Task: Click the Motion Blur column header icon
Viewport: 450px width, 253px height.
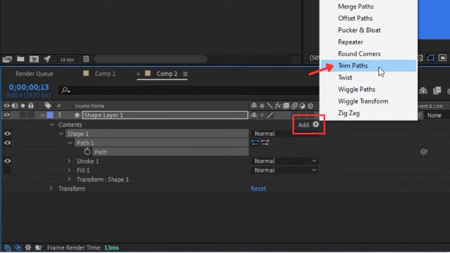Action: [294, 106]
